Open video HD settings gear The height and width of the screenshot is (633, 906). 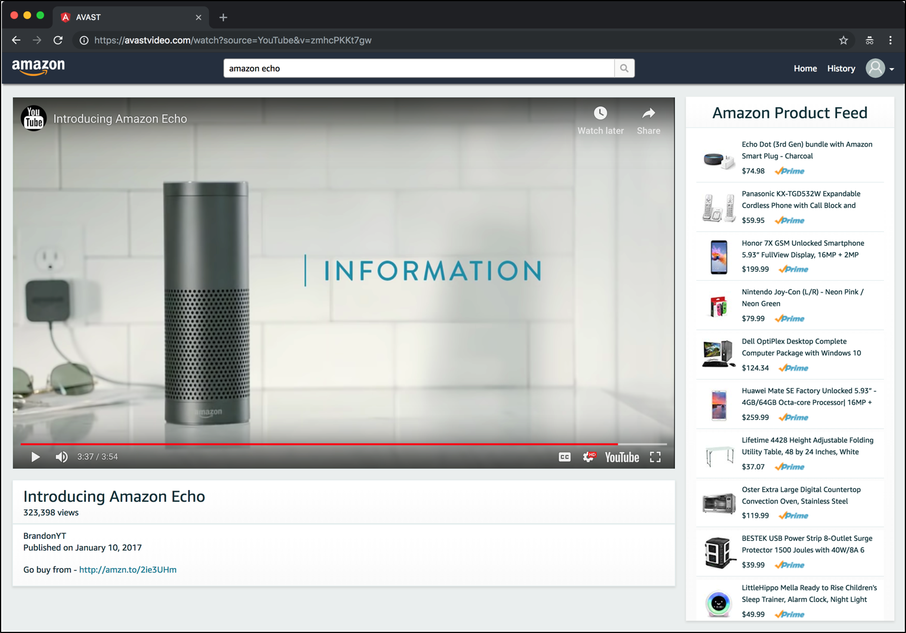click(589, 457)
